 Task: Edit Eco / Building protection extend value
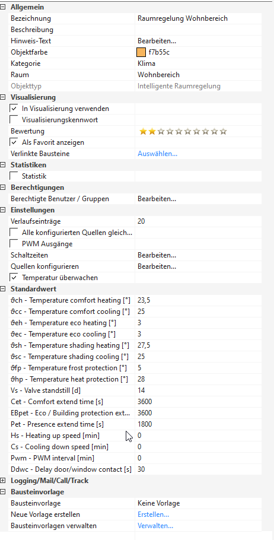198,413
